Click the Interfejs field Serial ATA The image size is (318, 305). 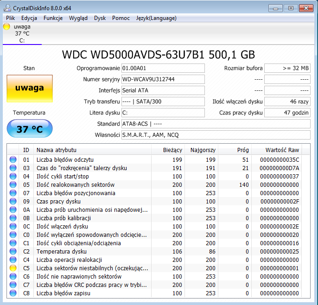click(163, 90)
